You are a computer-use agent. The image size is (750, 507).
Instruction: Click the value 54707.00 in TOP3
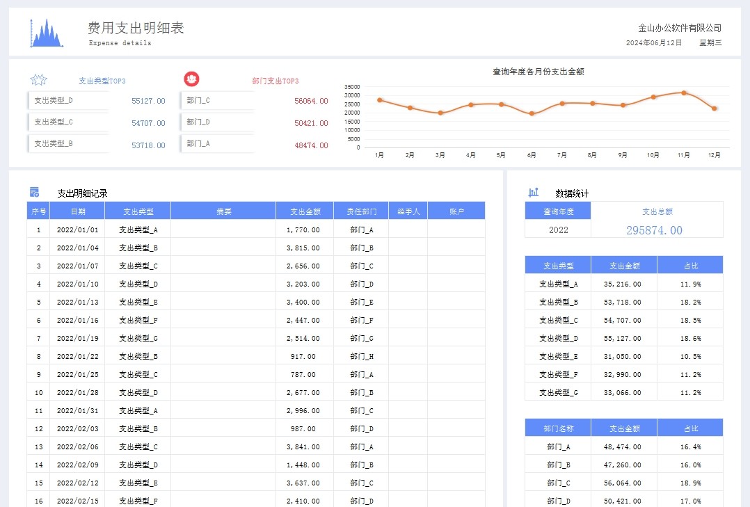148,123
